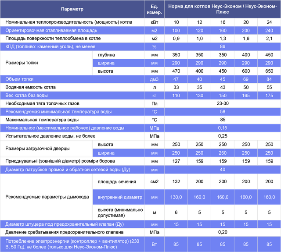Click the 'Размеры топки' row label
Viewport: 281px width, 252px height.
click(22, 63)
